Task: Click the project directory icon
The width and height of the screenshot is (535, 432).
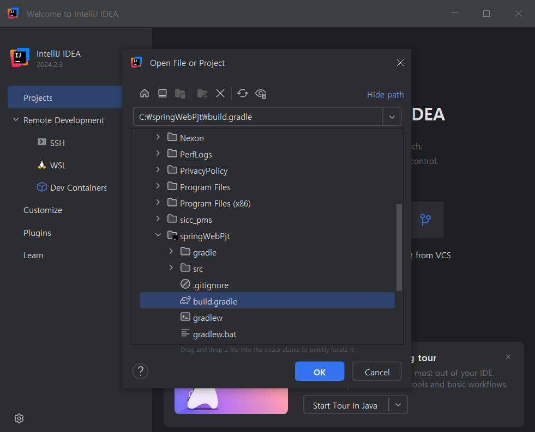Action: [x=180, y=93]
